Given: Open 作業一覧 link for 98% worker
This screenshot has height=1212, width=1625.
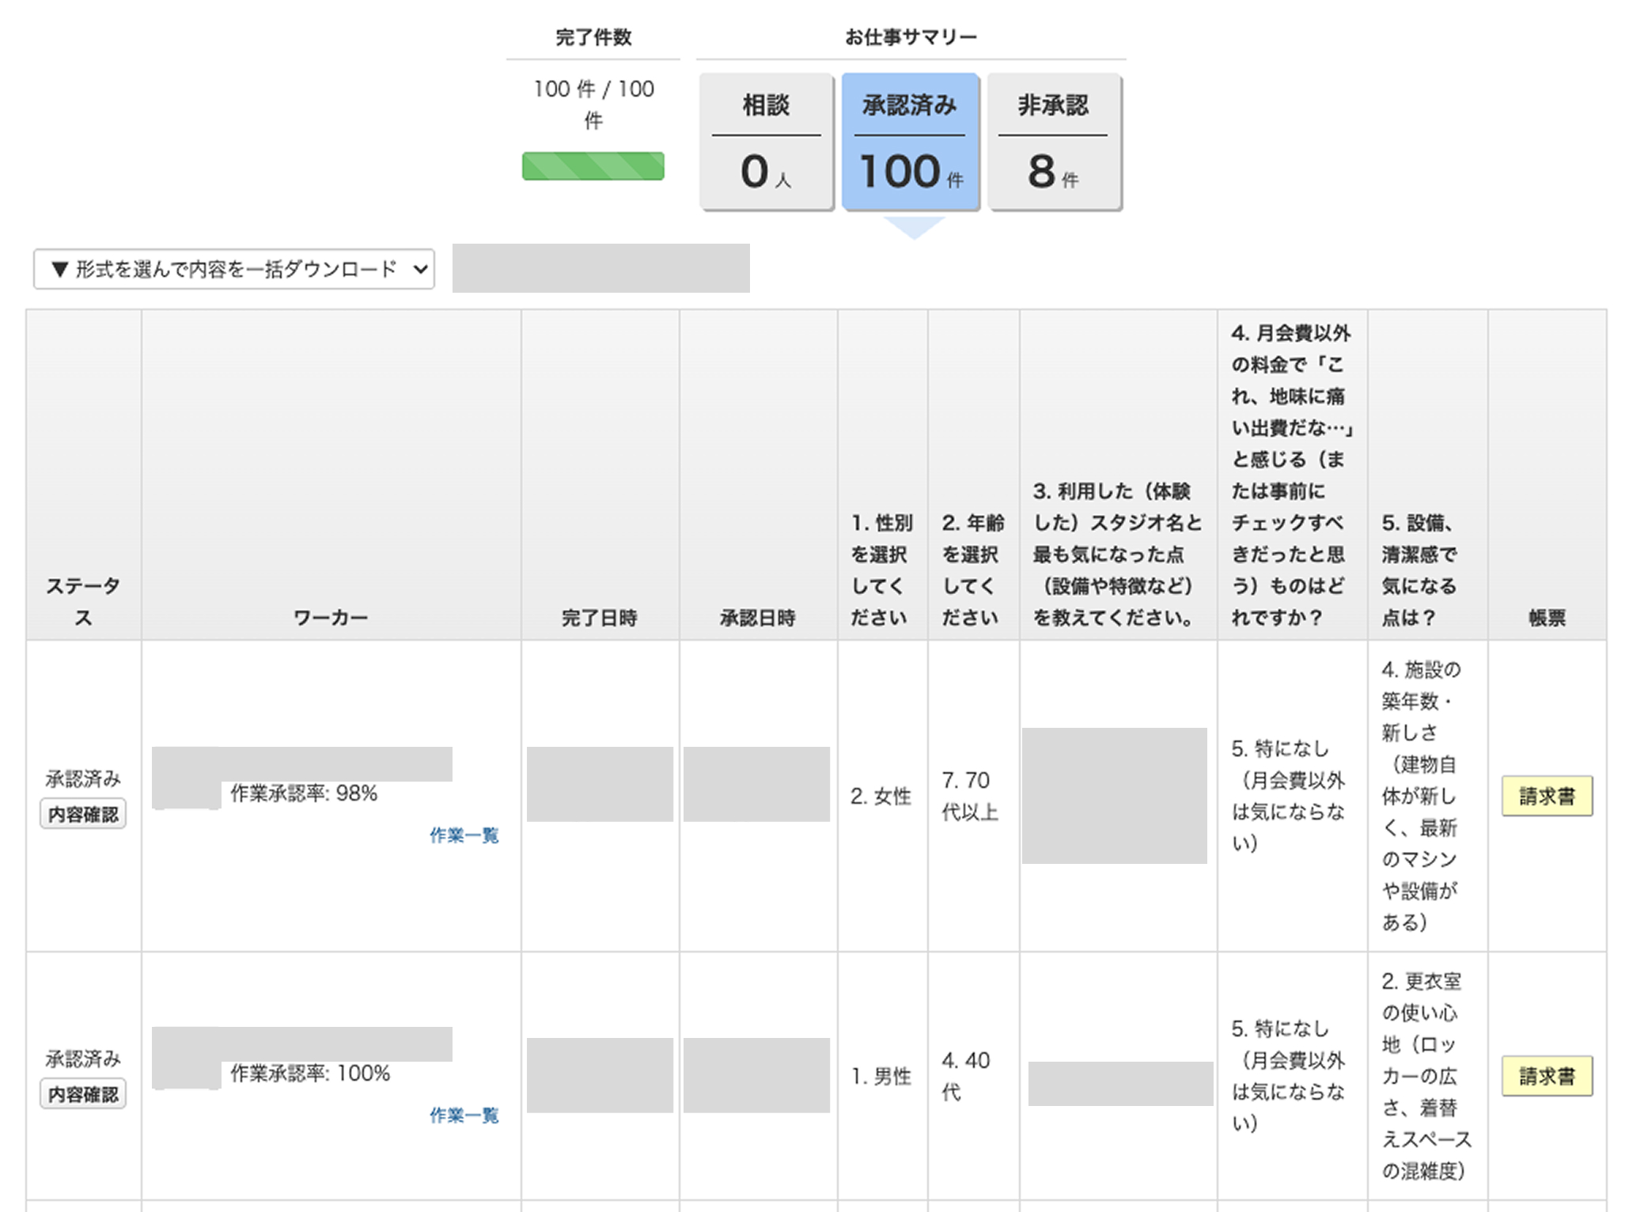Looking at the screenshot, I should 464,835.
